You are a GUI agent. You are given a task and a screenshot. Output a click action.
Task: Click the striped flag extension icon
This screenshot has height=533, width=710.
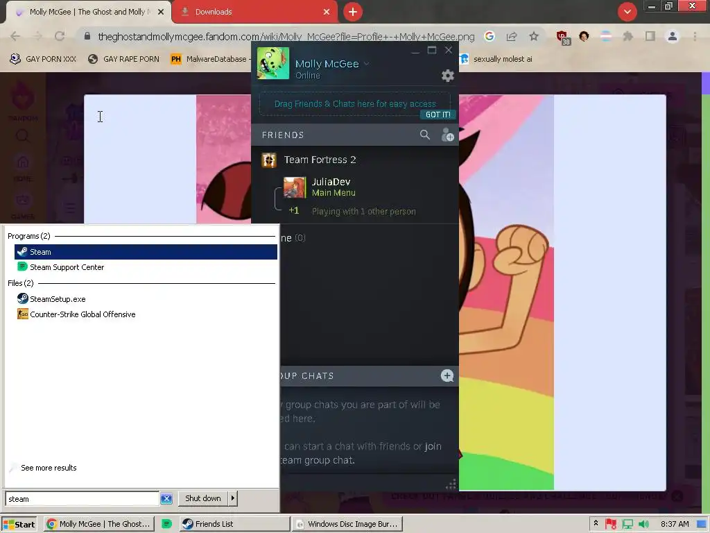[606, 36]
